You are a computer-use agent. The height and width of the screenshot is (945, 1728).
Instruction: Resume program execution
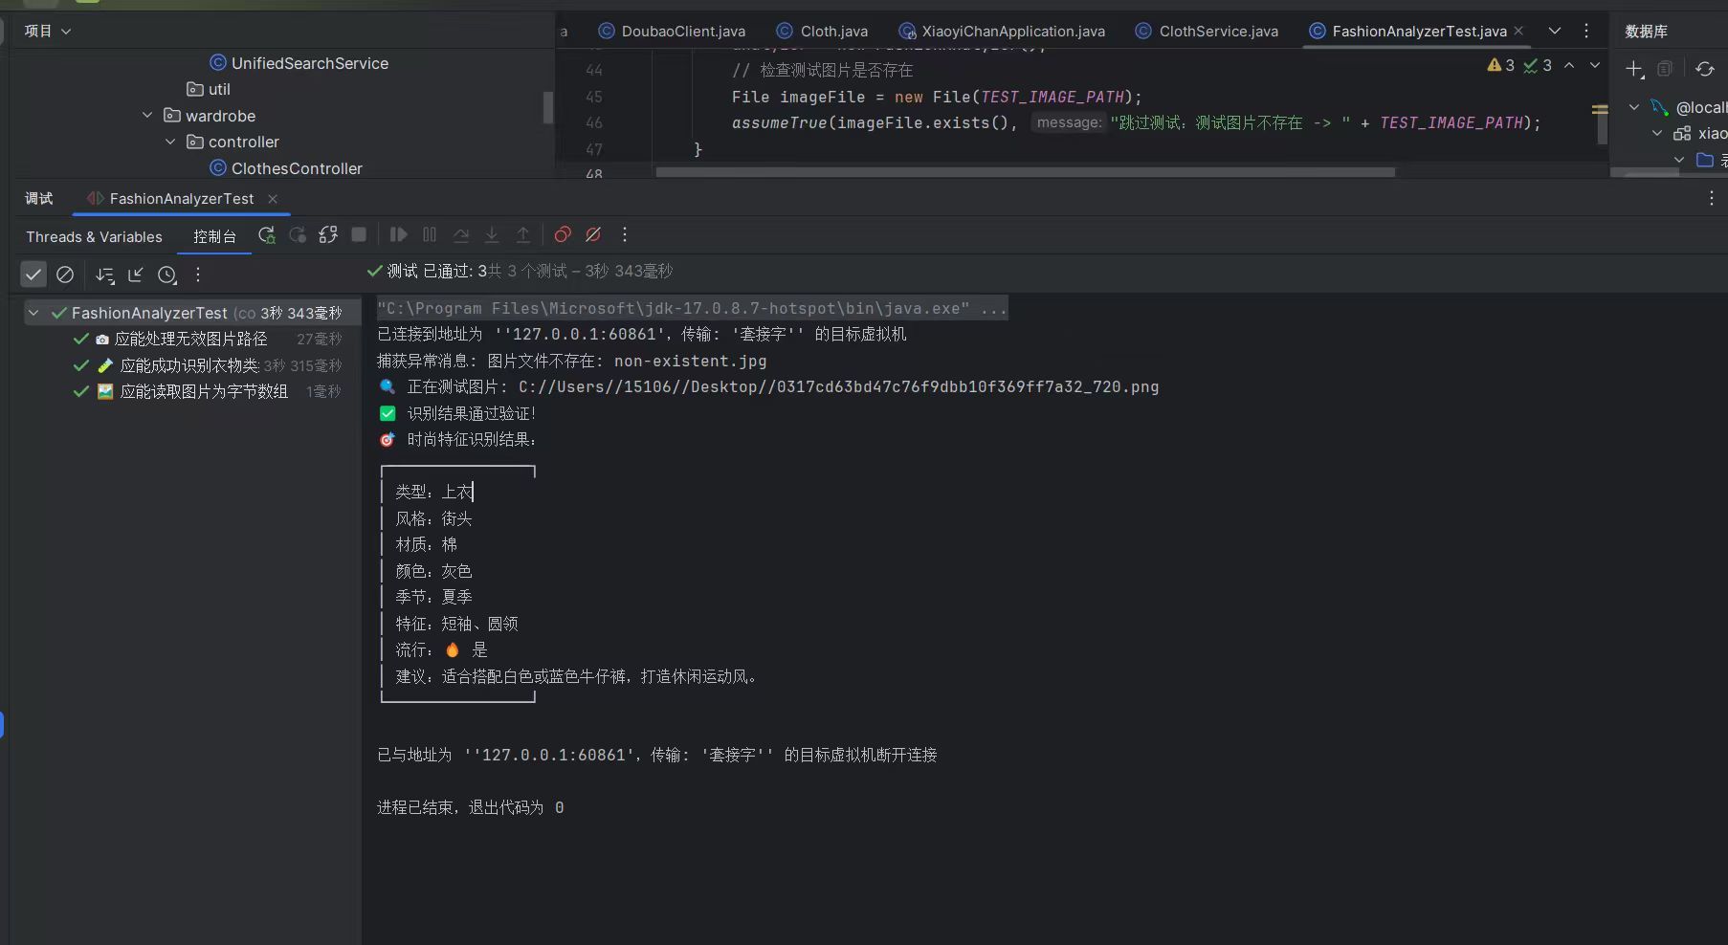[x=399, y=234]
